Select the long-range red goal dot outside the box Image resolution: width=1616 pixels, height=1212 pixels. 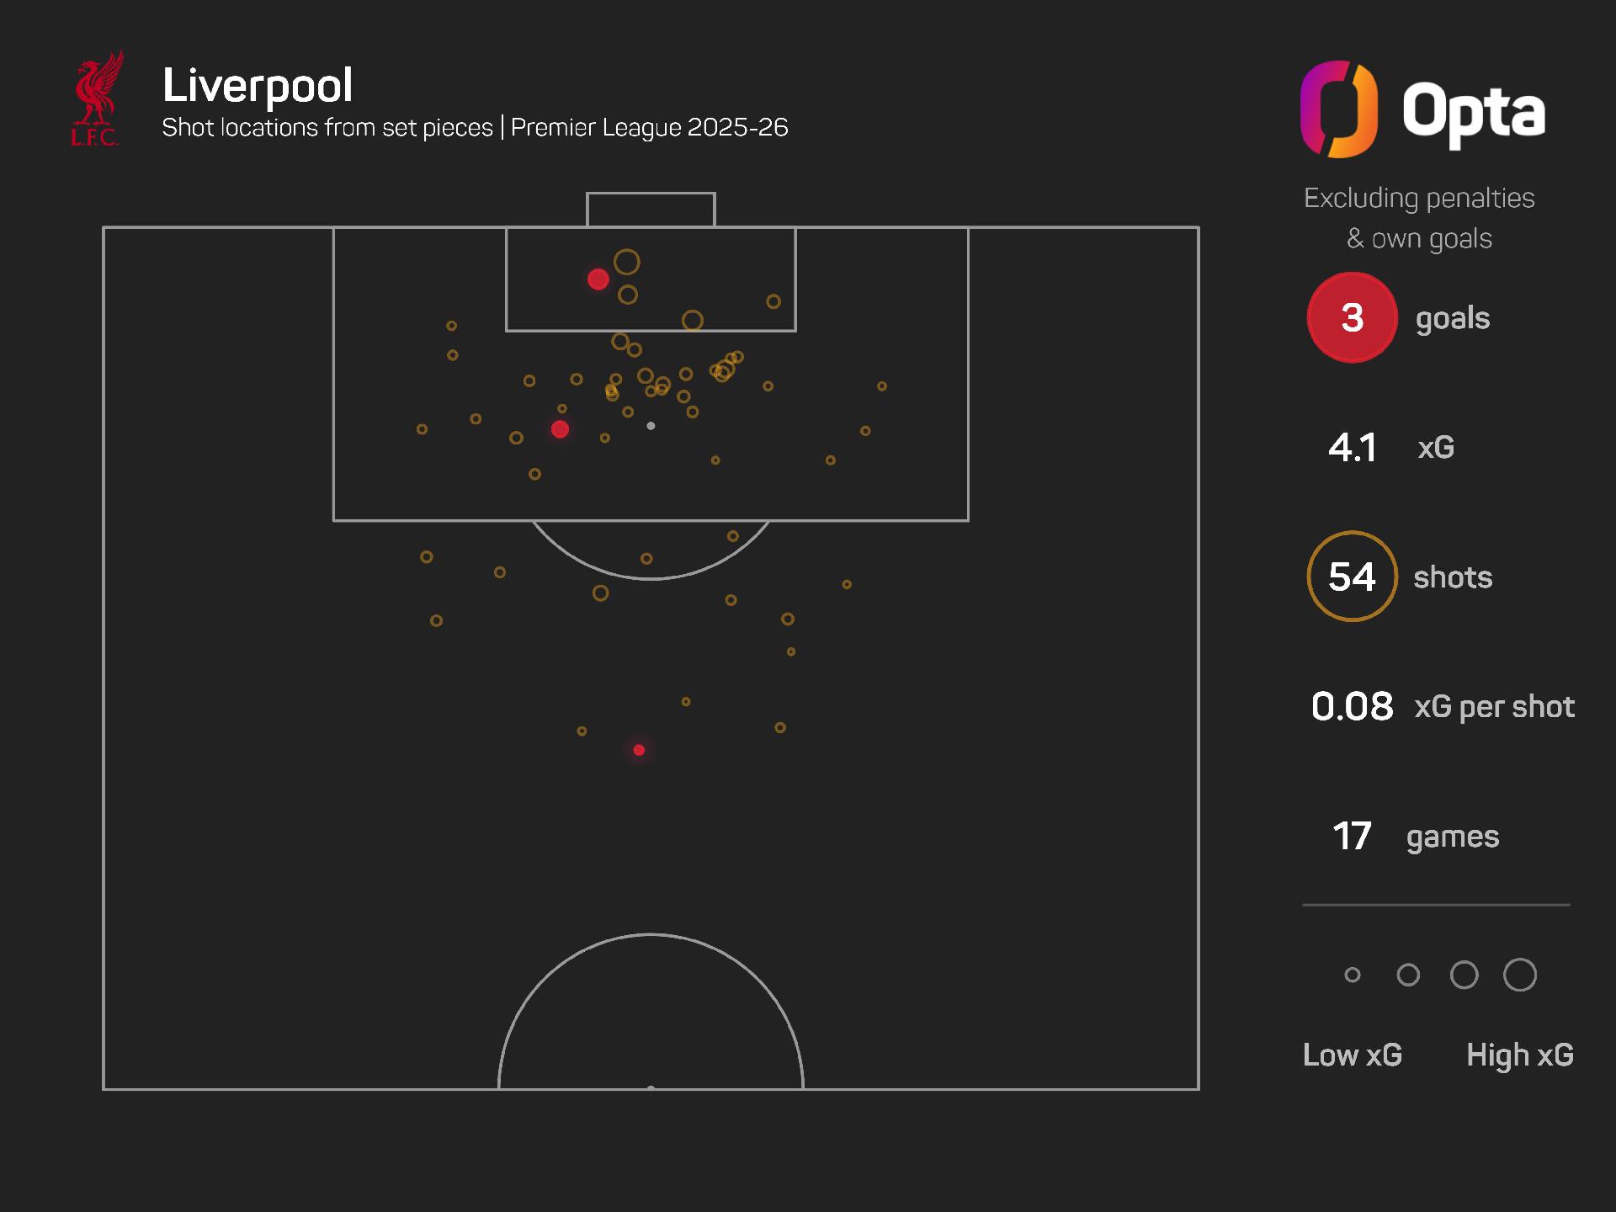[639, 750]
